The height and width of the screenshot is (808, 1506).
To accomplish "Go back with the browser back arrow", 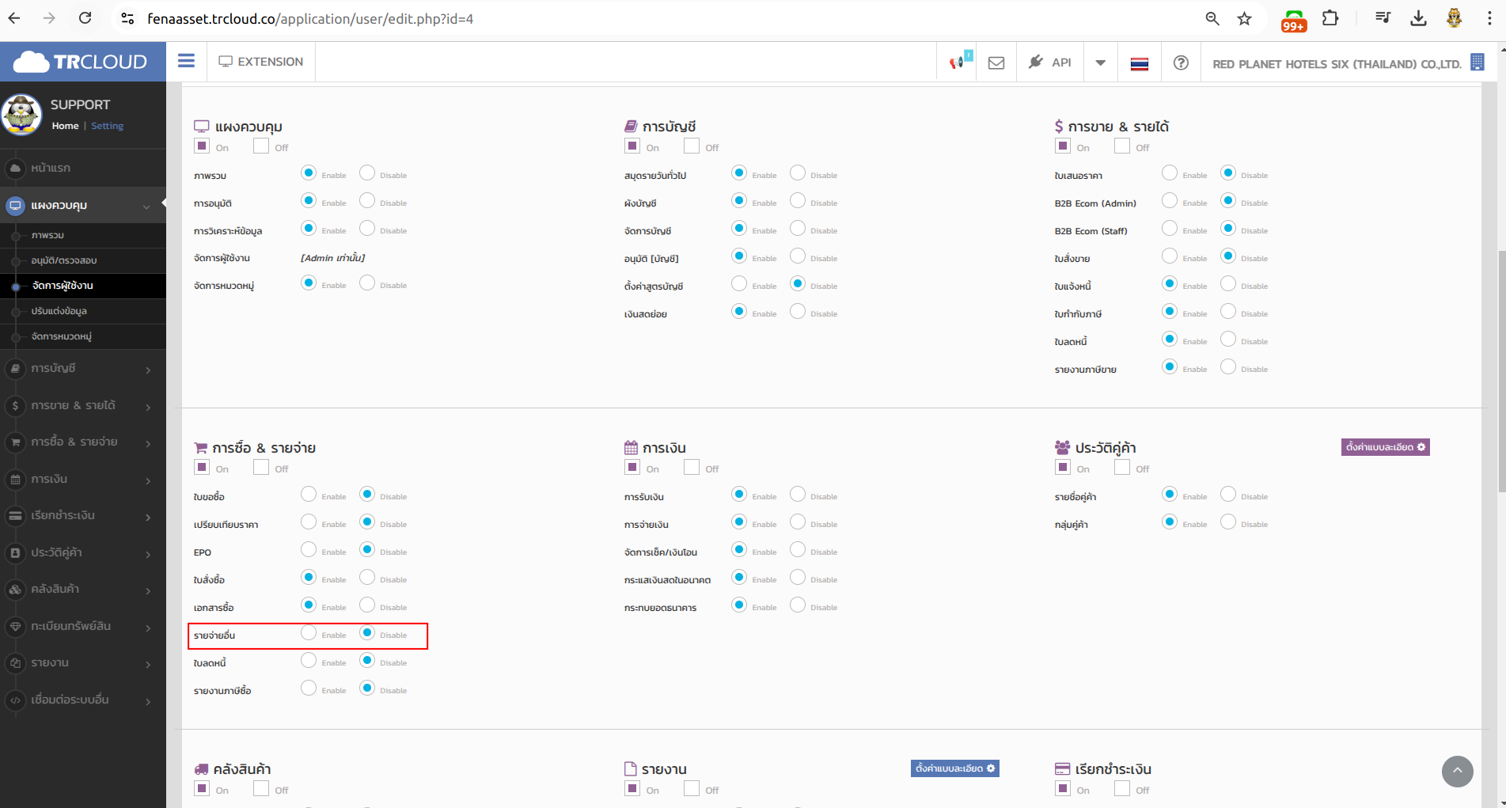I will pos(14,18).
